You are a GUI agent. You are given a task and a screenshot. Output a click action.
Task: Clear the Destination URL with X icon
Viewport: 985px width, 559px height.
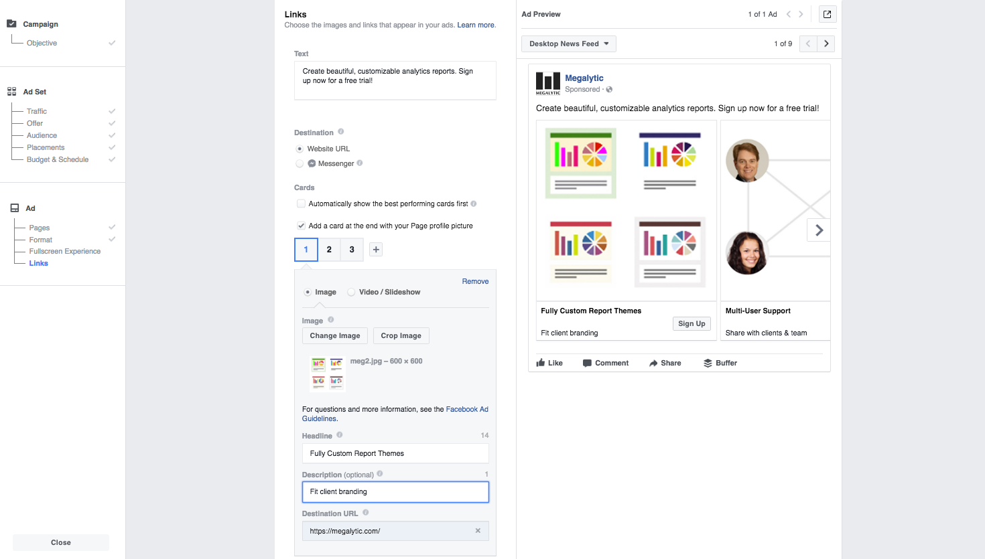[x=478, y=531]
